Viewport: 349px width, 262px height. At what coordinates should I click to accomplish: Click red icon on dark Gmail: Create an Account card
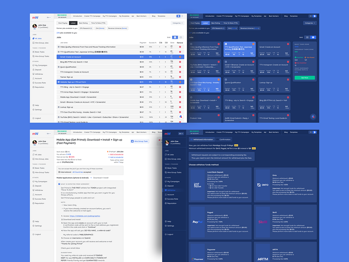(288, 44)
